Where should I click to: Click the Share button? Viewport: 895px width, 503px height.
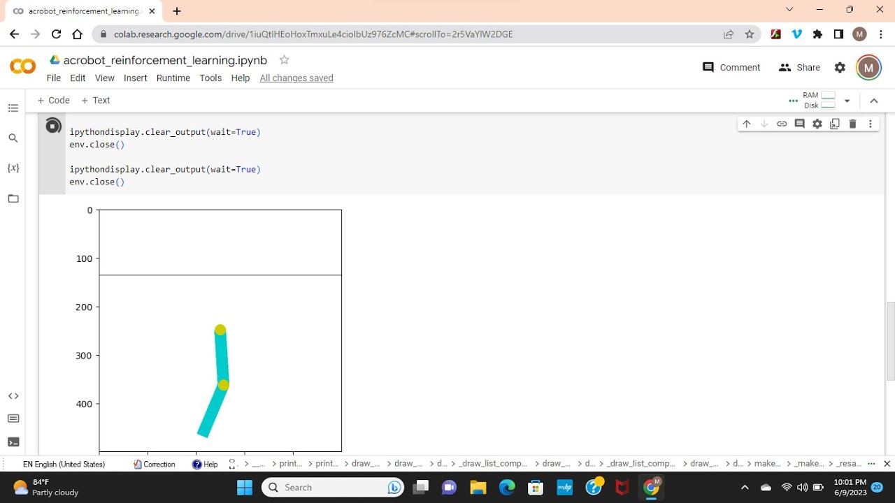click(x=799, y=68)
